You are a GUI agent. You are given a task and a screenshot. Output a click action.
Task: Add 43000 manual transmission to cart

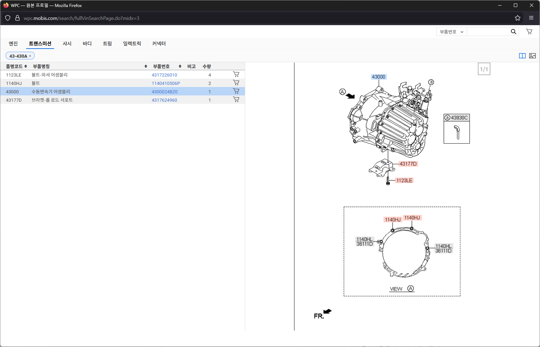point(236,91)
